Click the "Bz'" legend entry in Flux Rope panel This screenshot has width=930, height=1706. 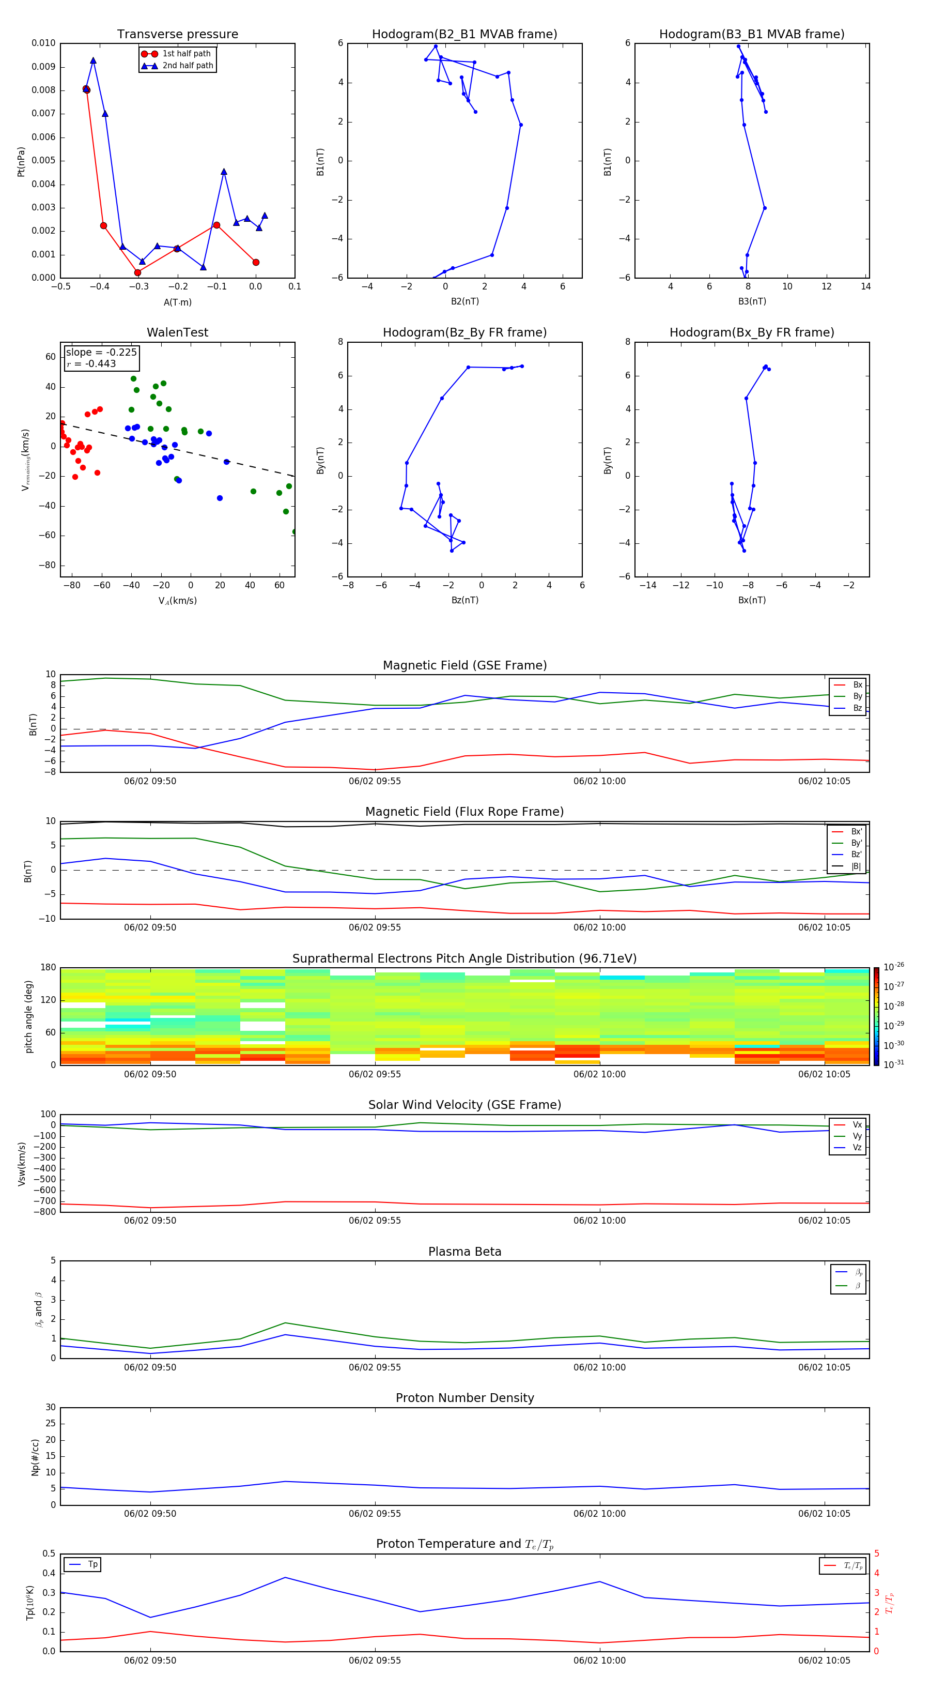[x=847, y=855]
